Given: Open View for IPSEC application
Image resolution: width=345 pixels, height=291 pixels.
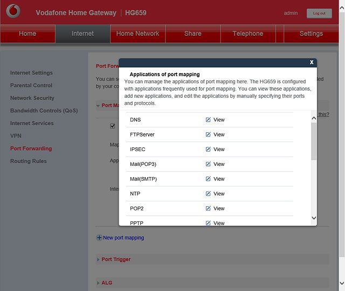Looking at the screenshot, I should 219,149.
